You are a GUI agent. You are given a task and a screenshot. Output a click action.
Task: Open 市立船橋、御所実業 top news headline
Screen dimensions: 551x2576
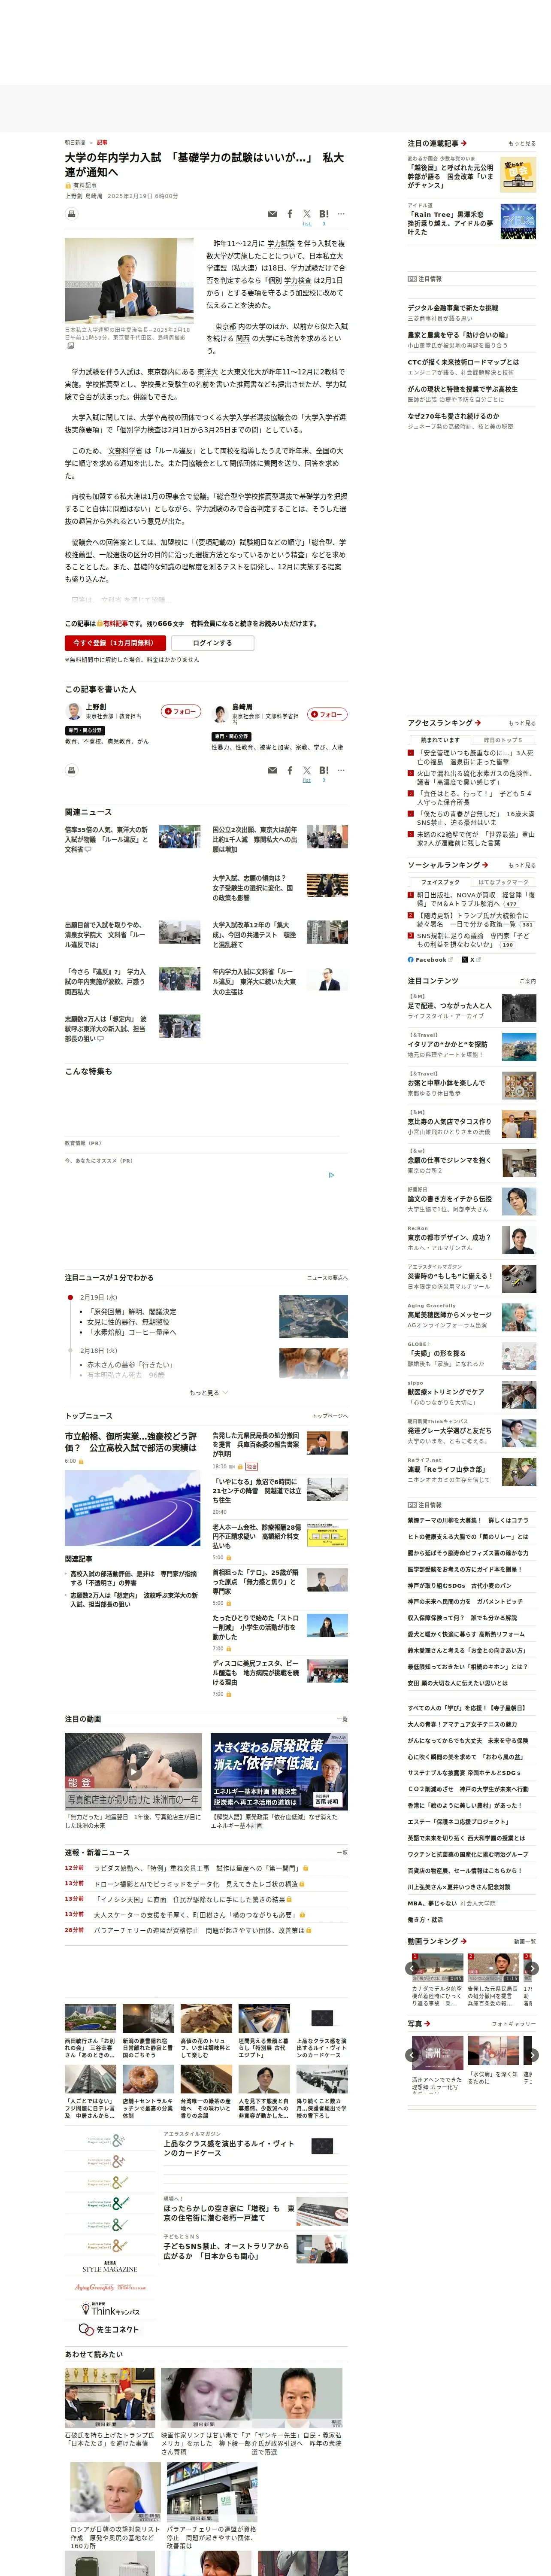[x=131, y=1442]
